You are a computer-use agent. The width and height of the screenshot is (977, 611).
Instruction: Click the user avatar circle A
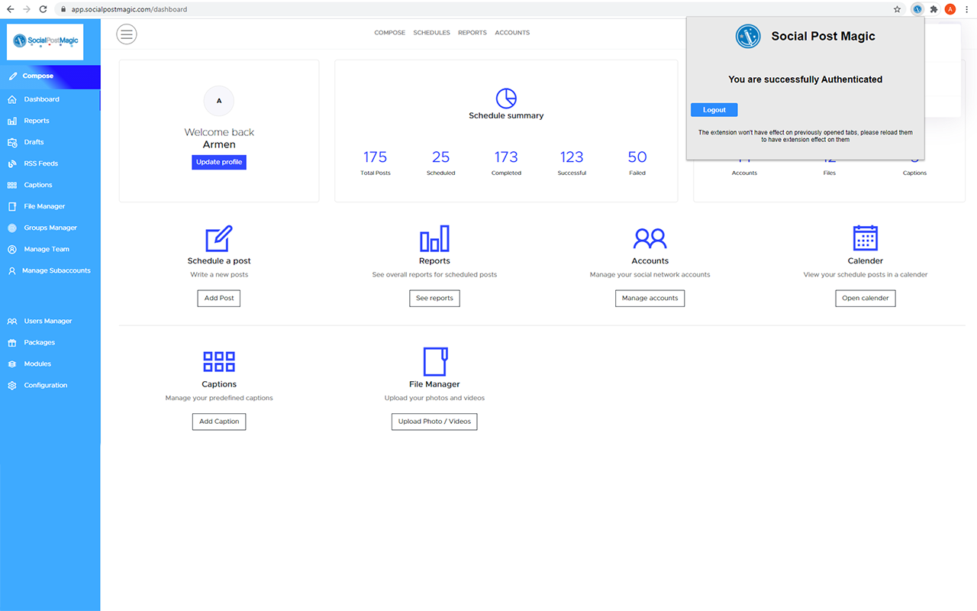click(x=219, y=101)
